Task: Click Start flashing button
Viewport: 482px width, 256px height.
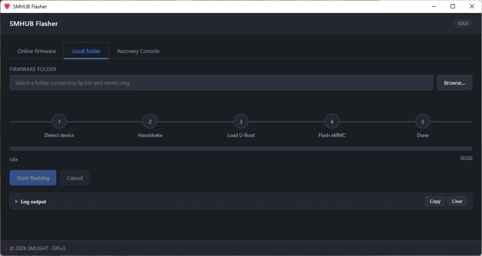Action: click(33, 178)
